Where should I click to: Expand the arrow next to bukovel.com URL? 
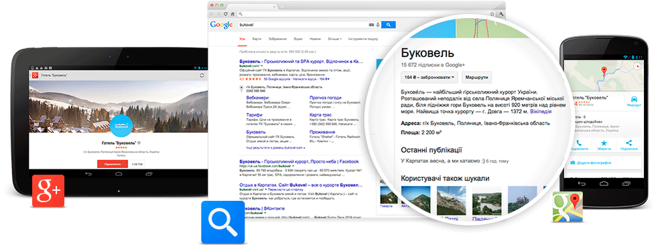tap(261, 66)
